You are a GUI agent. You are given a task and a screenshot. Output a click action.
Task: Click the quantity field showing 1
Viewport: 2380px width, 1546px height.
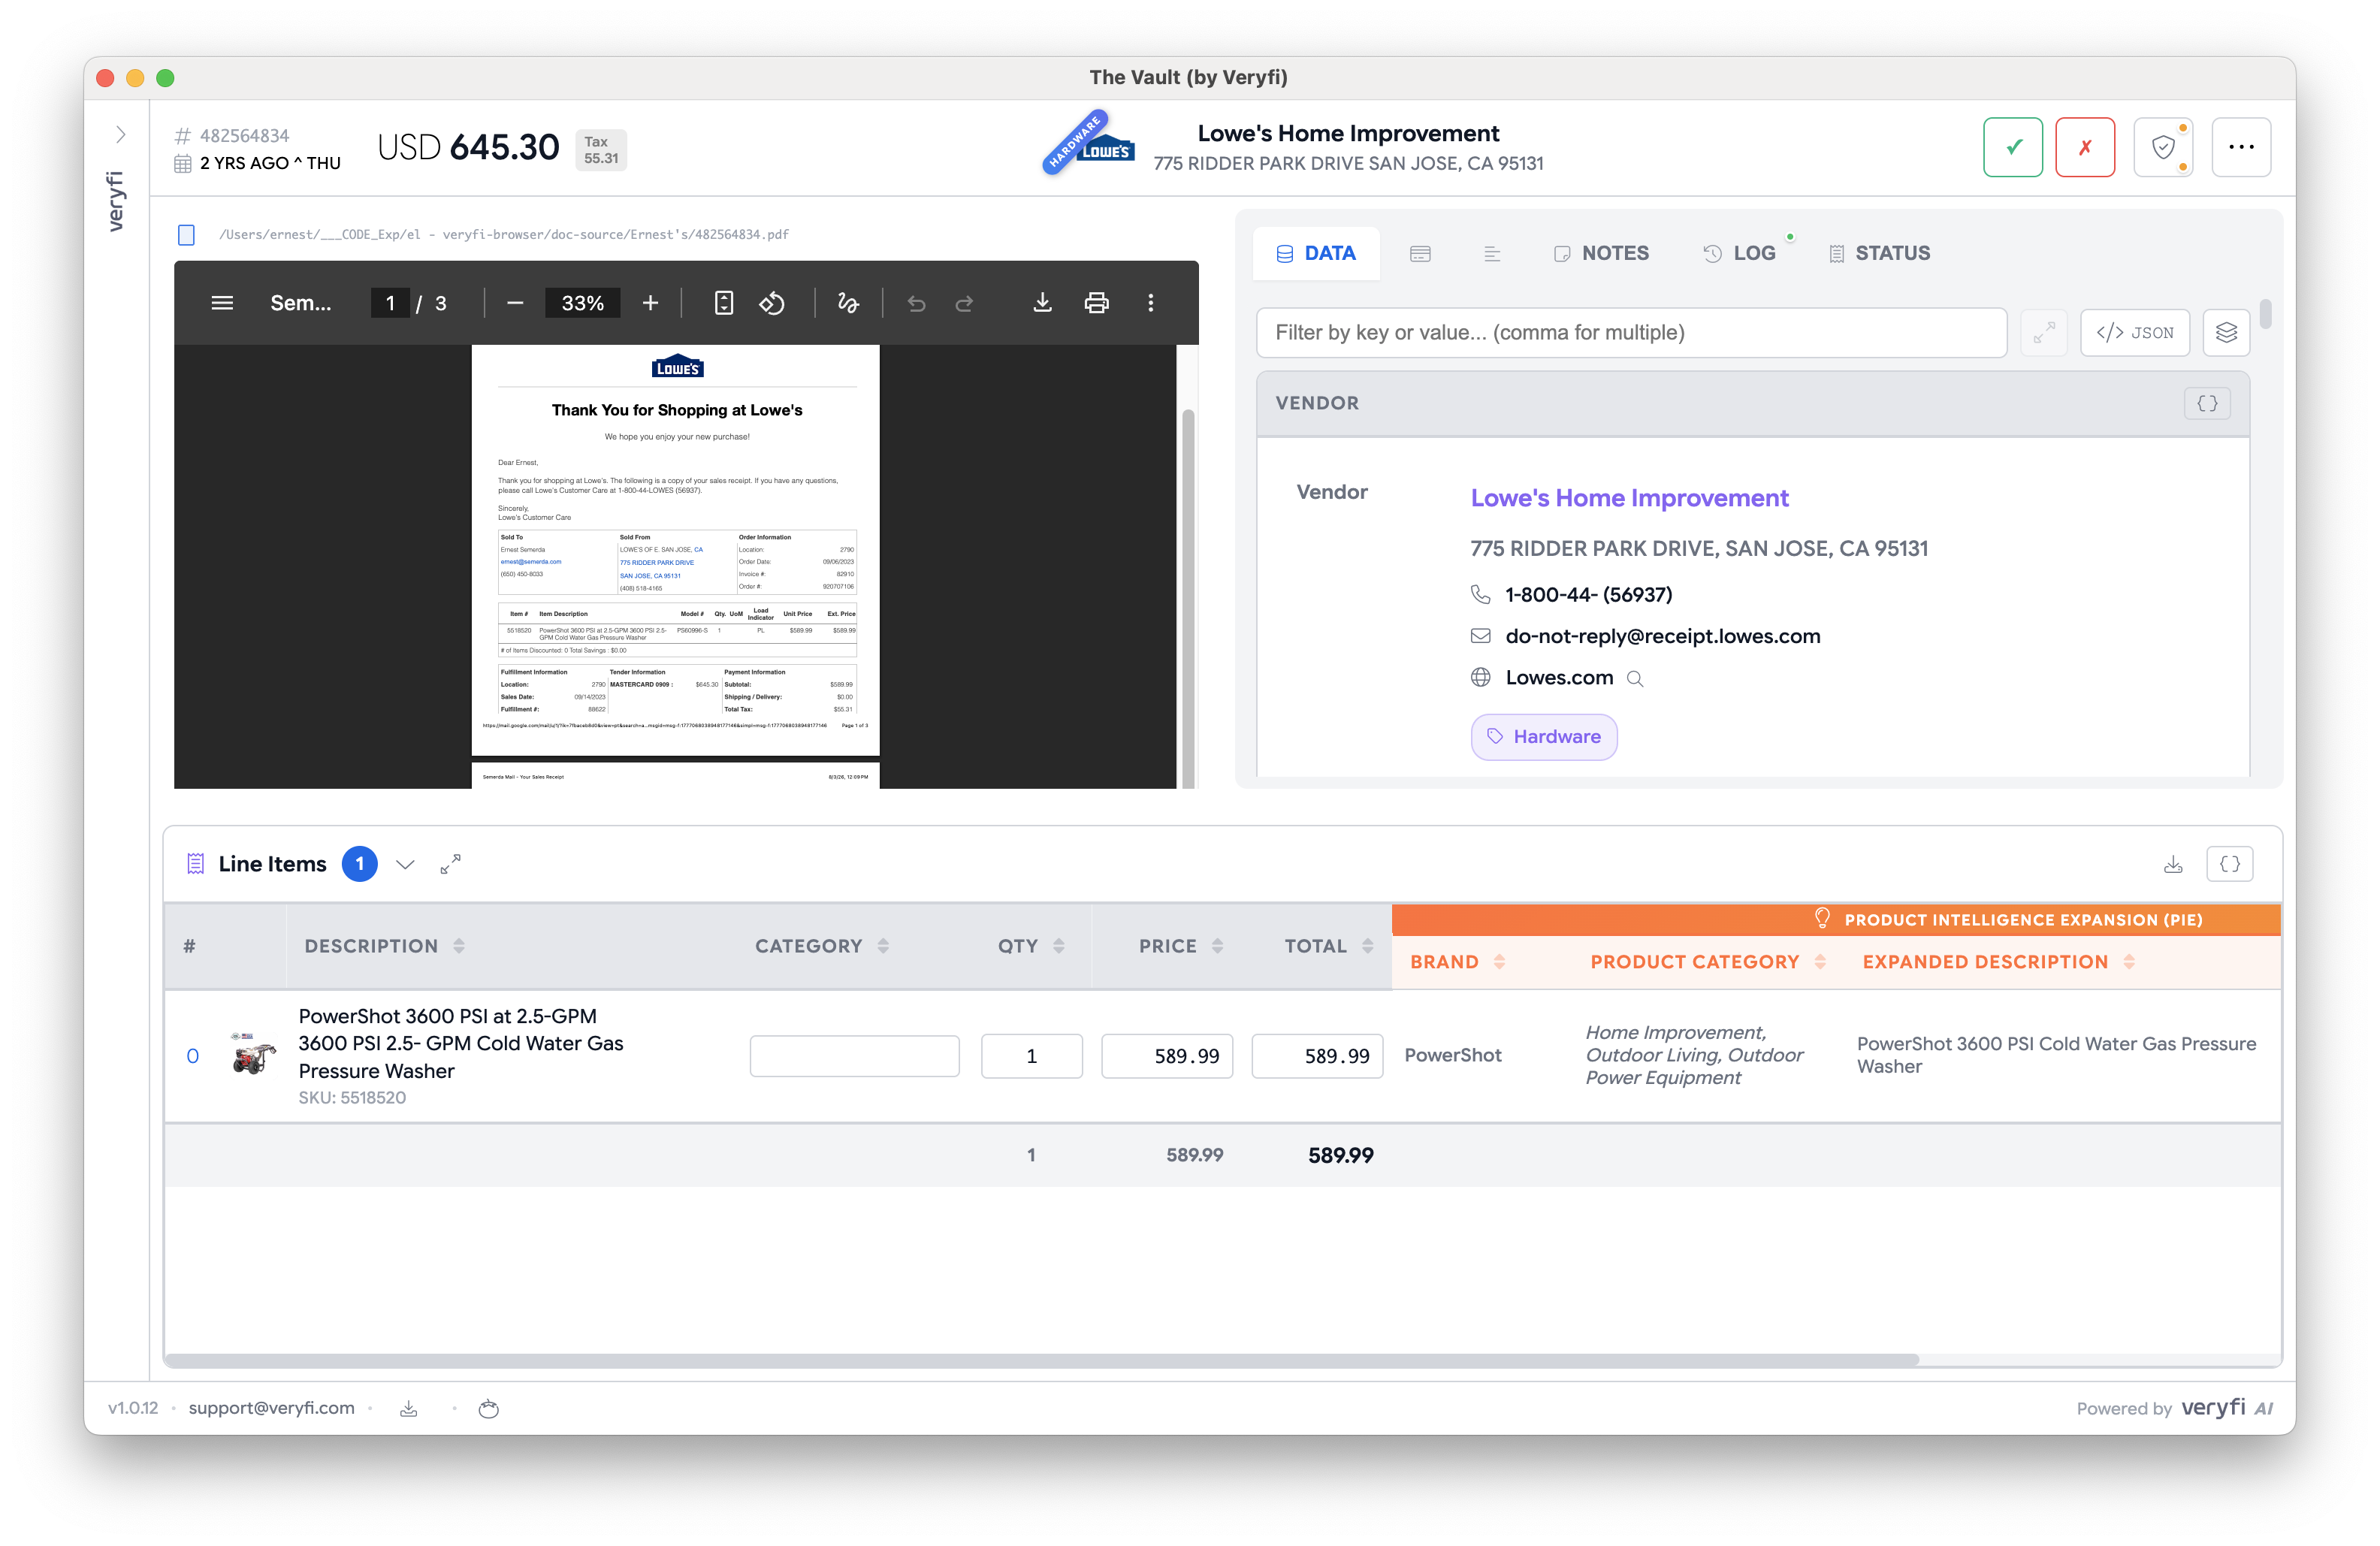1031,1056
